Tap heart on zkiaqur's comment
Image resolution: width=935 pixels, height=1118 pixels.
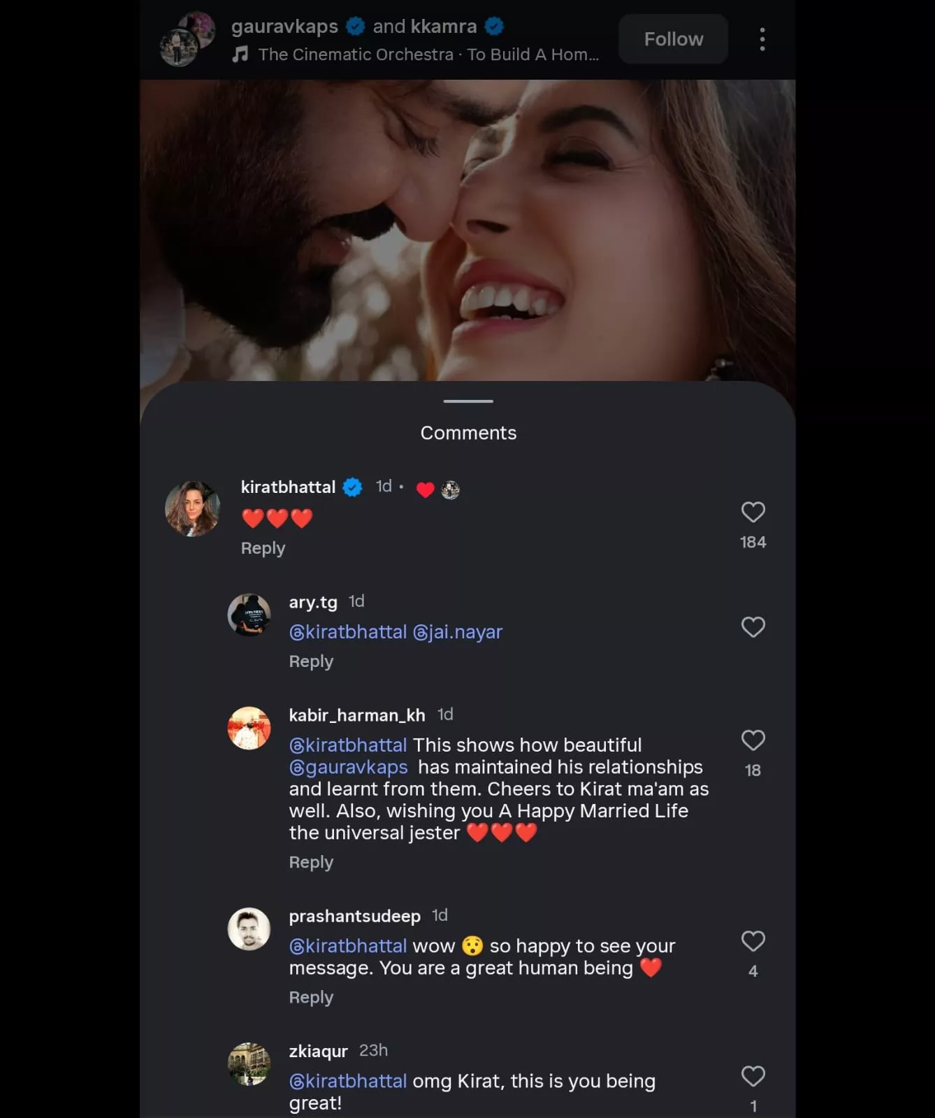(x=753, y=1076)
